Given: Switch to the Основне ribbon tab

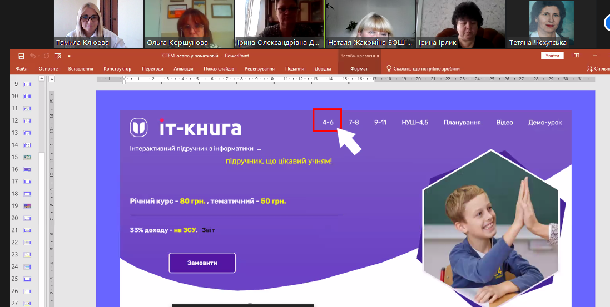Looking at the screenshot, I should [48, 69].
